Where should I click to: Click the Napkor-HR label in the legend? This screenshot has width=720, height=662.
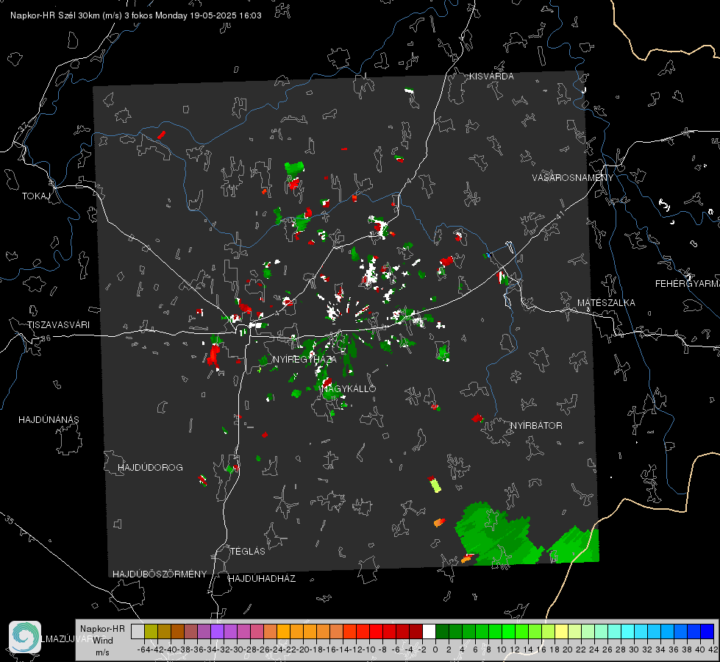[102, 629]
